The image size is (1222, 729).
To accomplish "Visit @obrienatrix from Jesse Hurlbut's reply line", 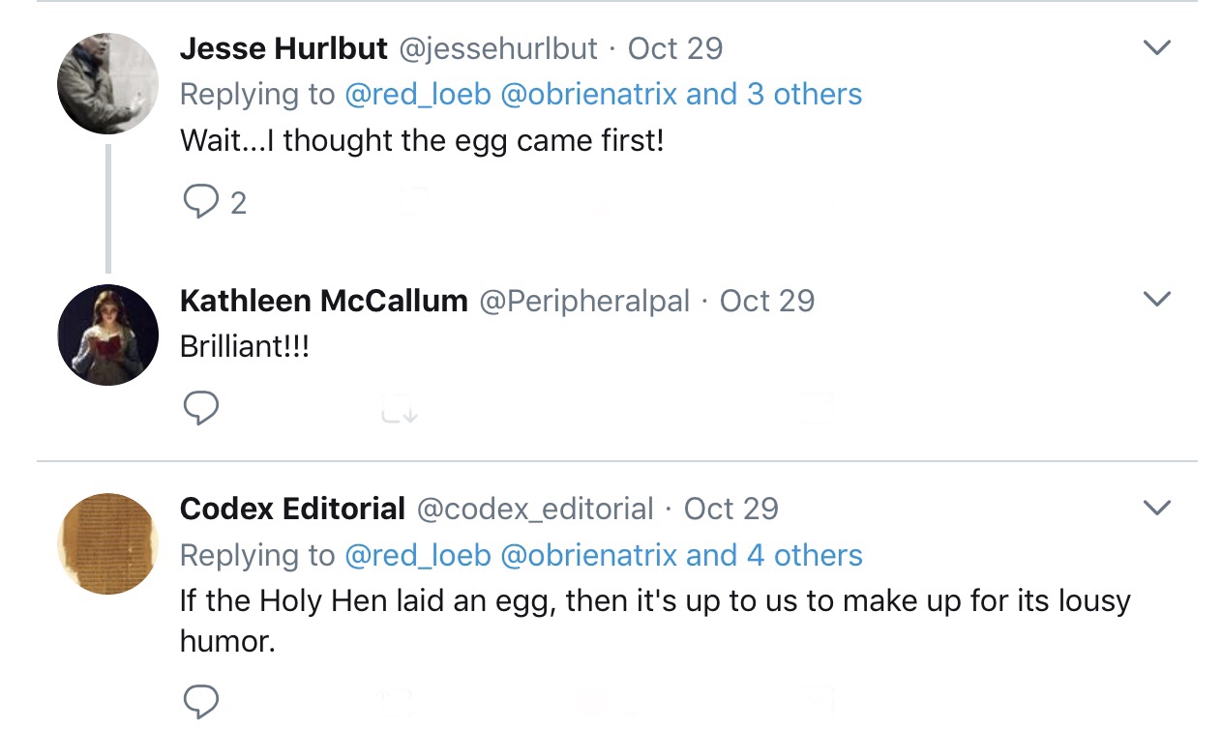I will pos(588,95).
